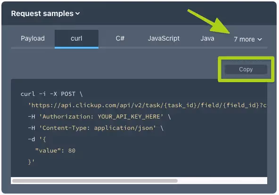Collapse the Request samples header

(x=45, y=14)
